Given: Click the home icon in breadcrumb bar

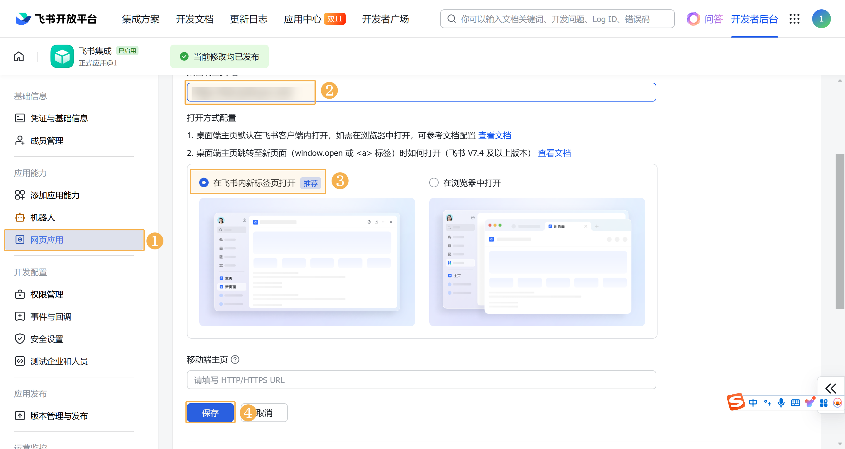Looking at the screenshot, I should pos(19,56).
